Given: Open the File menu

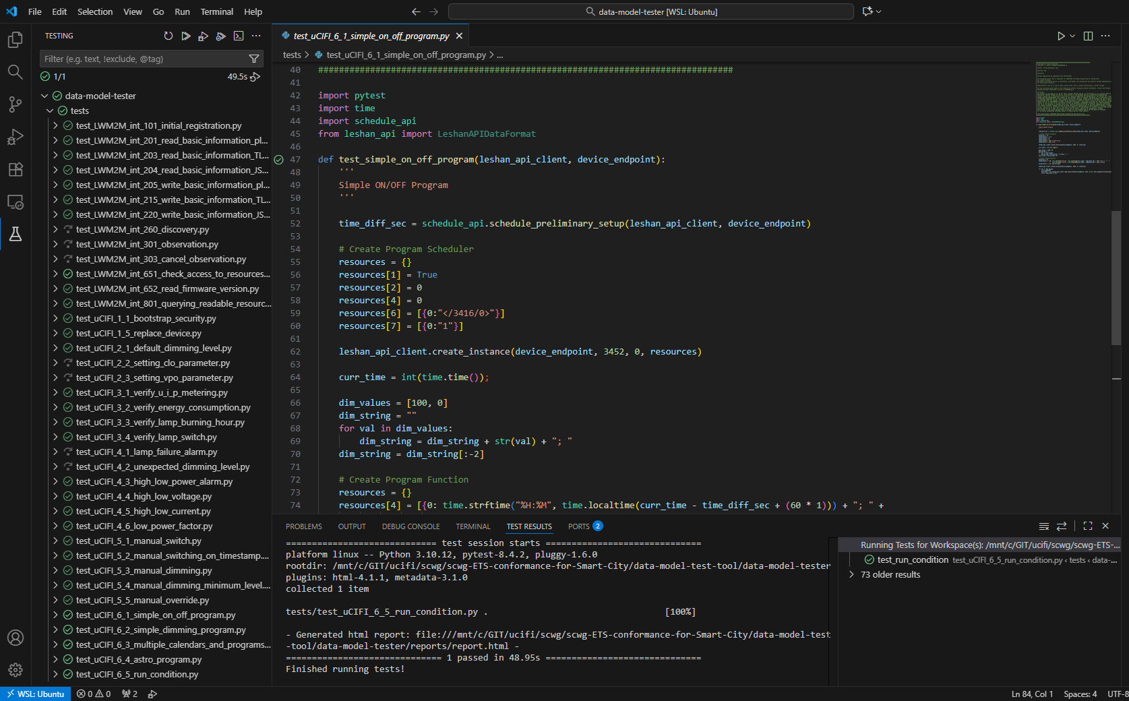Looking at the screenshot, I should tap(35, 11).
